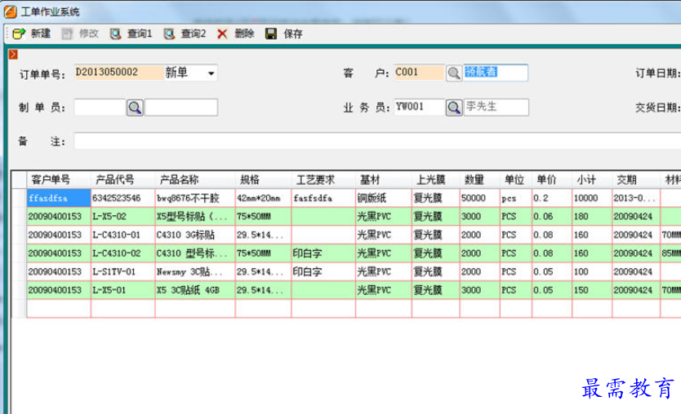This screenshot has height=414, width=681.
Task: Select the L-C4310-02 product code cell
Action: point(123,253)
